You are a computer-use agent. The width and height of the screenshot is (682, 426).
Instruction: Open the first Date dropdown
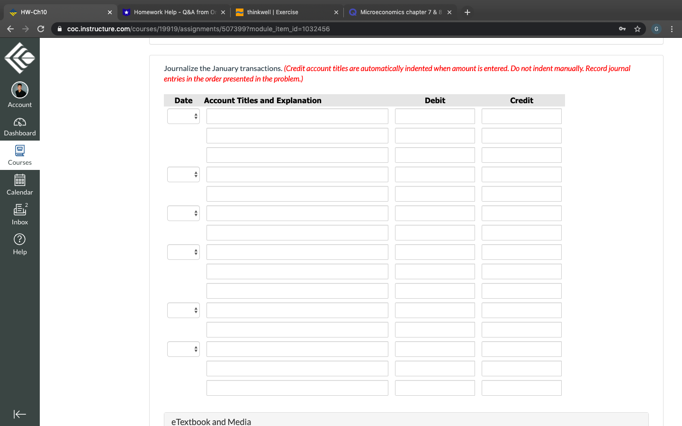183,116
